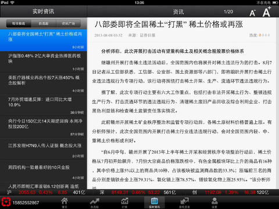Tap the 深 index value 8149.31
The height and width of the screenshot is (209, 279).
[120, 192]
